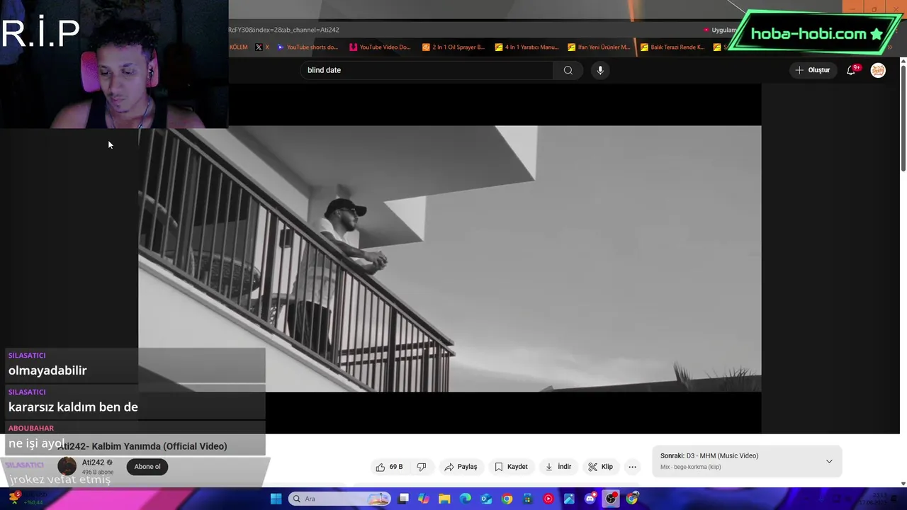Open YouTube Music from the taskbar
The image size is (907, 510).
click(548, 499)
